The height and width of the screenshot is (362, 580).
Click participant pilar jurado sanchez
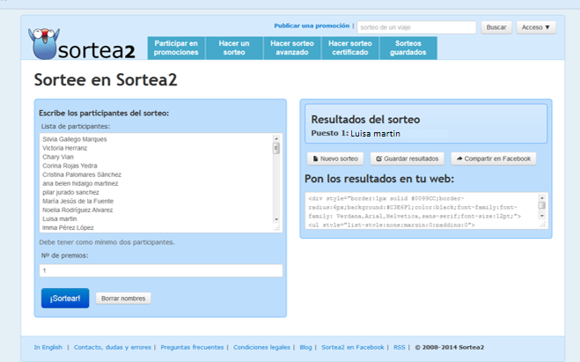click(70, 193)
